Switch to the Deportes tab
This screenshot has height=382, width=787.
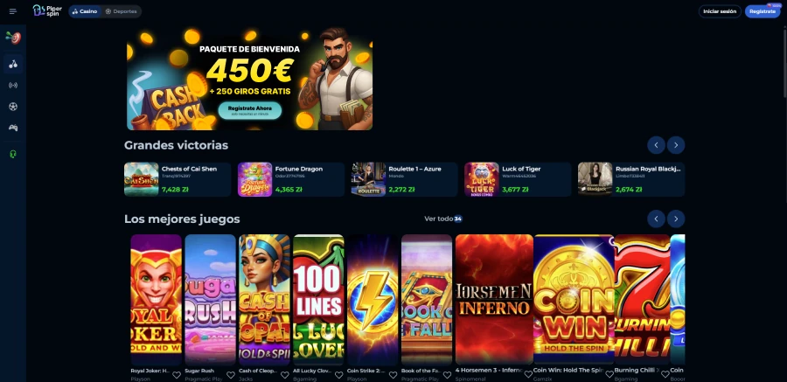121,11
